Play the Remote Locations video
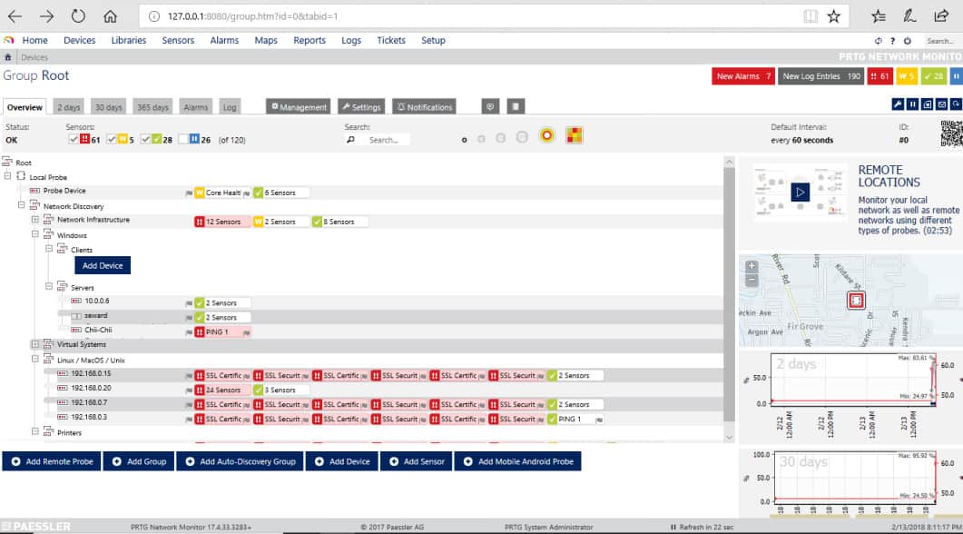Viewport: 963px width, 534px height. 800,193
